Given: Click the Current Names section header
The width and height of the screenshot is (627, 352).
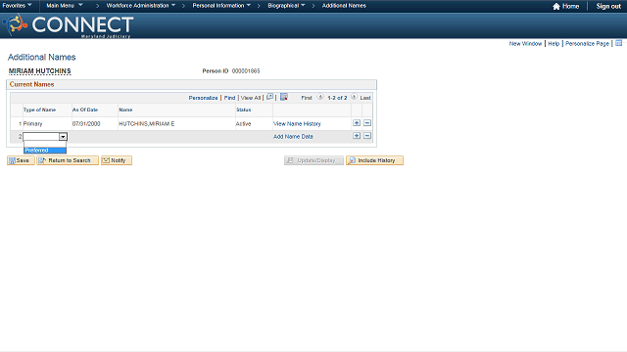Looking at the screenshot, I should coord(31,85).
